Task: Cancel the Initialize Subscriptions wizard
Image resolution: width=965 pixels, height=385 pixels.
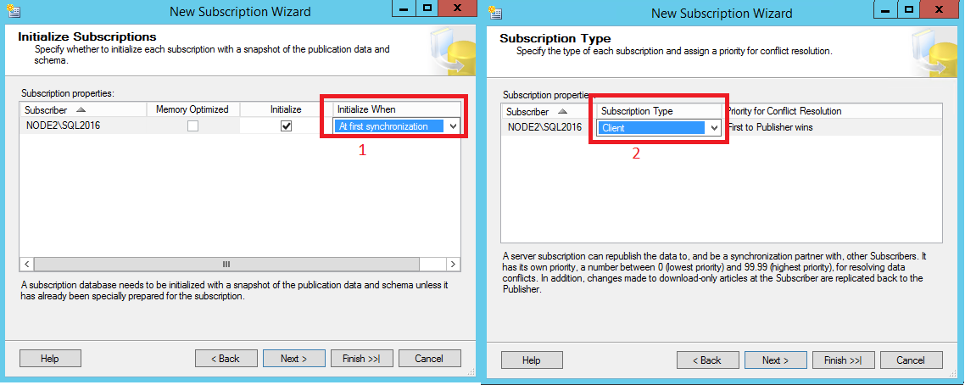Action: click(x=429, y=359)
